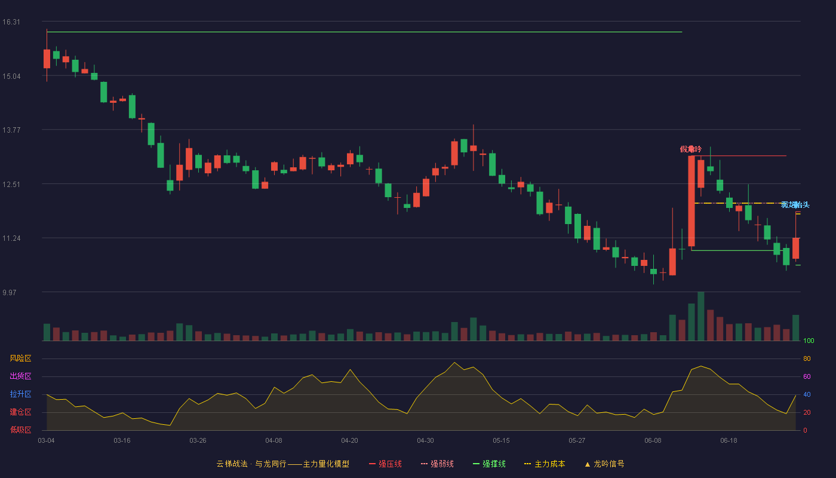Click the 云梯战法 · 与龙同行 title text
The height and width of the screenshot is (478, 836).
251,464
